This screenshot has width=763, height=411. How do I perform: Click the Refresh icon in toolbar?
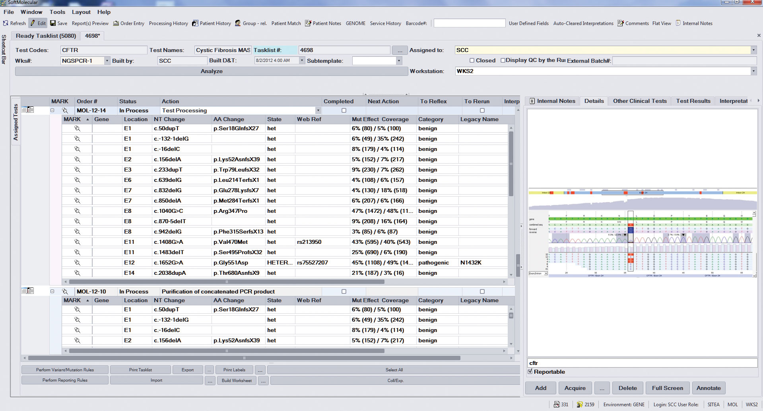[x=6, y=23]
